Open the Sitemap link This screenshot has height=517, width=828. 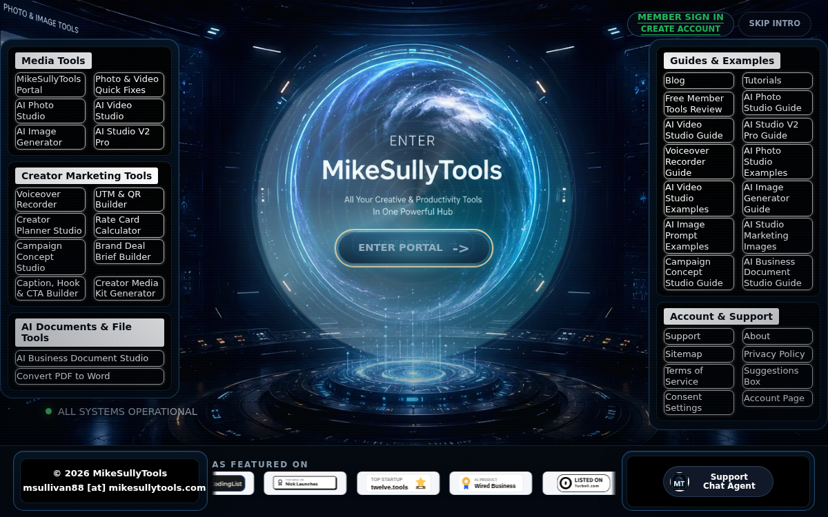click(x=699, y=354)
